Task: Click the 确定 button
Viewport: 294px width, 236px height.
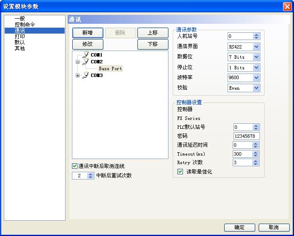Action: (x=240, y=227)
